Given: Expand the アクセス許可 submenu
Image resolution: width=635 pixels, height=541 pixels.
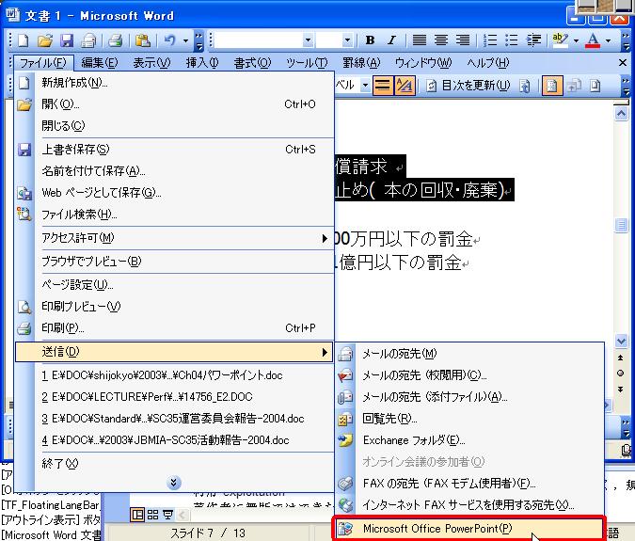Looking at the screenshot, I should point(174,238).
